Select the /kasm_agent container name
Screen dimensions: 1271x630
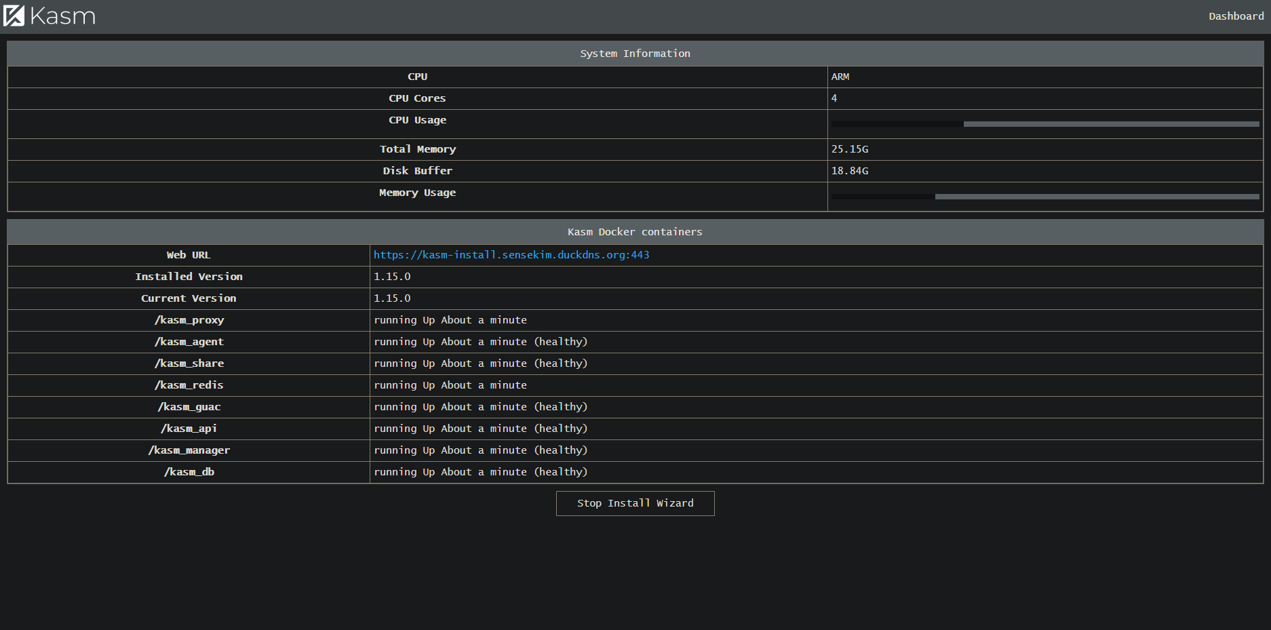[x=189, y=342]
